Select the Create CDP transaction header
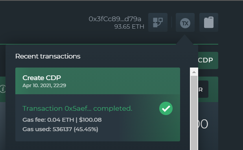The width and height of the screenshot is (243, 150). 98,81
